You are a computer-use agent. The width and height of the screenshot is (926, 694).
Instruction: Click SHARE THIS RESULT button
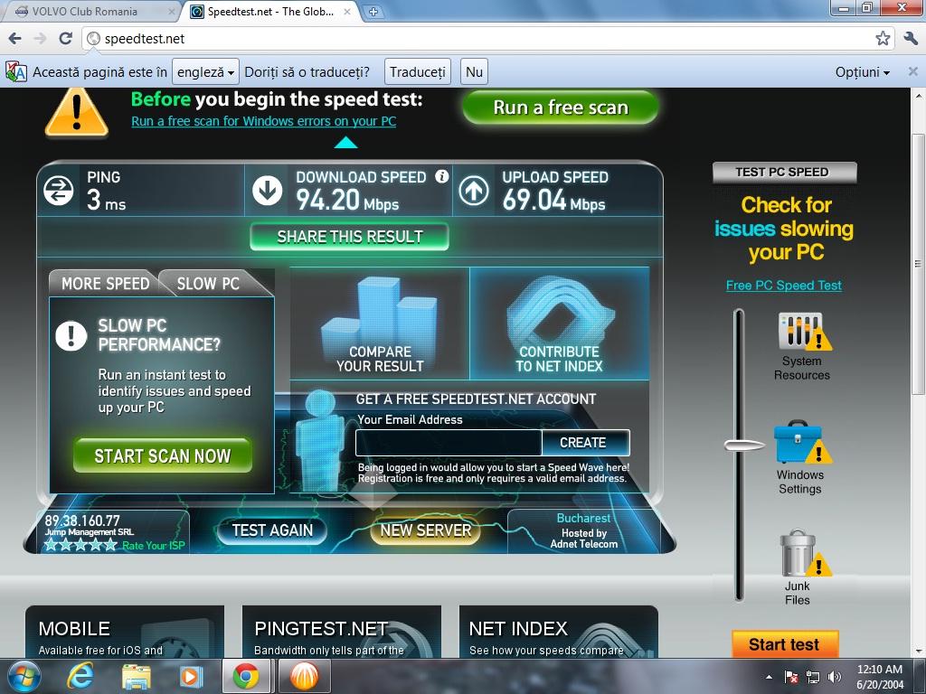coord(350,237)
